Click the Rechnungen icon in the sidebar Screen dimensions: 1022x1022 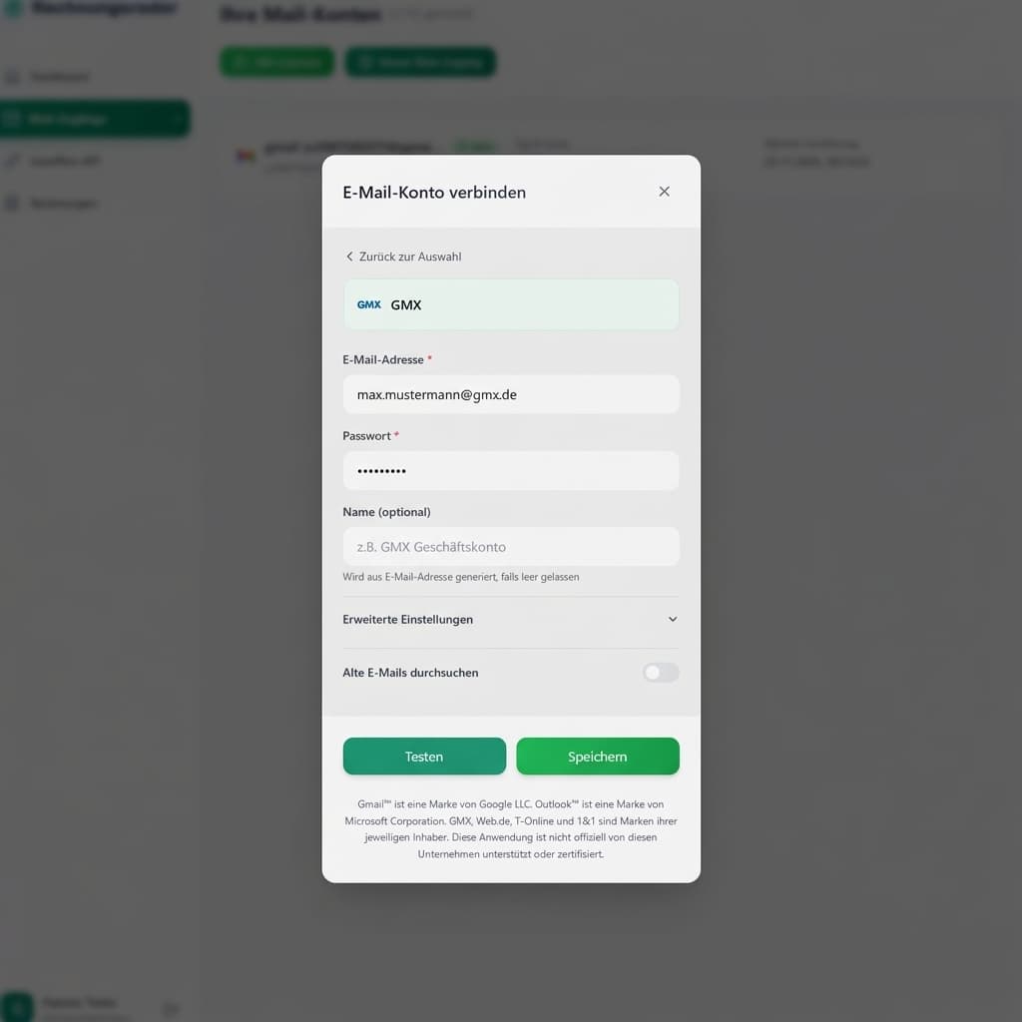tap(12, 203)
